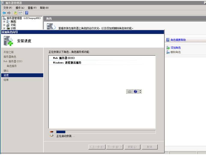Click the Back arrow toolbar icon
206x155 pixels.
[4, 13]
